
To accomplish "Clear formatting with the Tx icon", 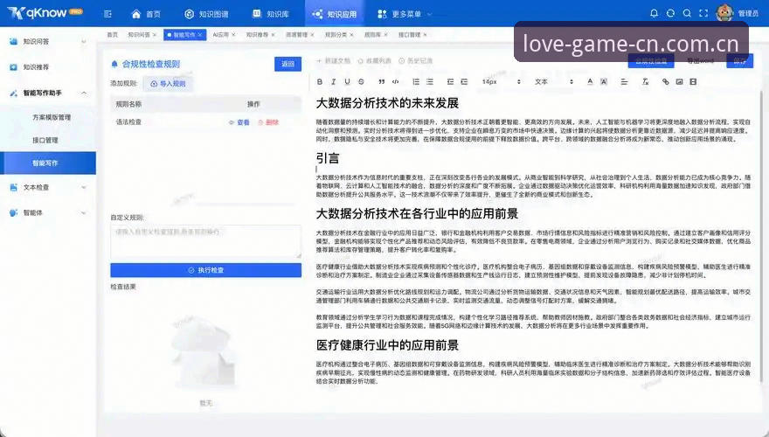I will [645, 82].
